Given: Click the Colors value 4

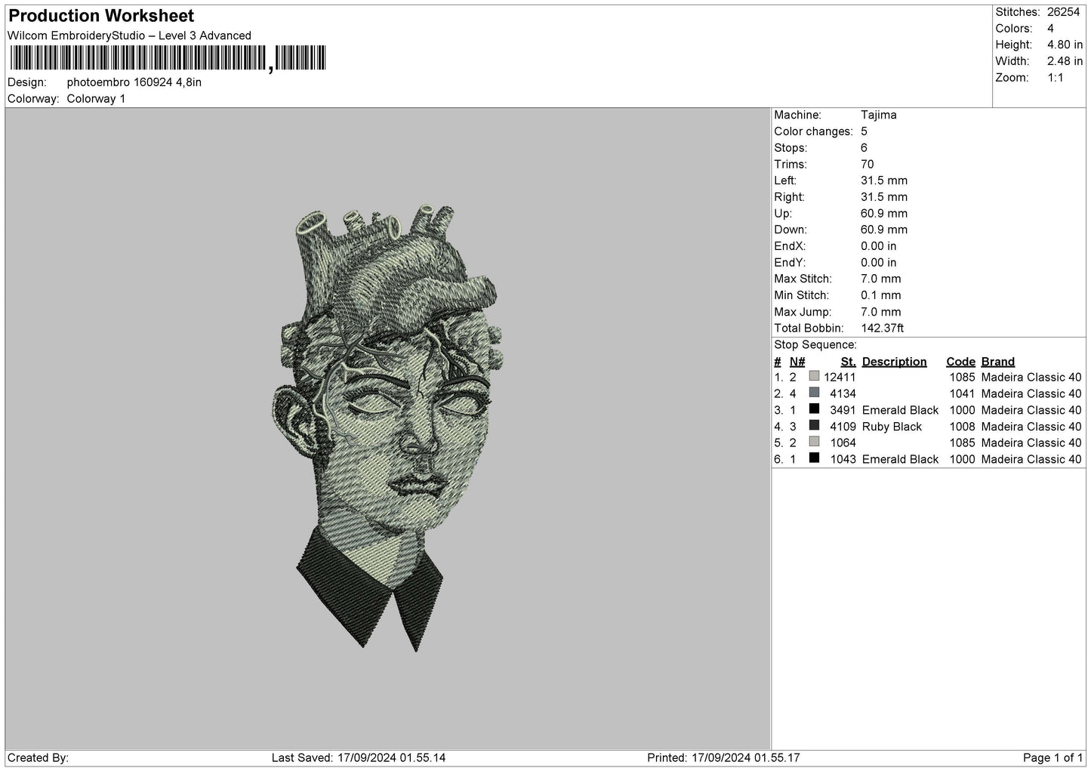Looking at the screenshot, I should [x=1051, y=29].
